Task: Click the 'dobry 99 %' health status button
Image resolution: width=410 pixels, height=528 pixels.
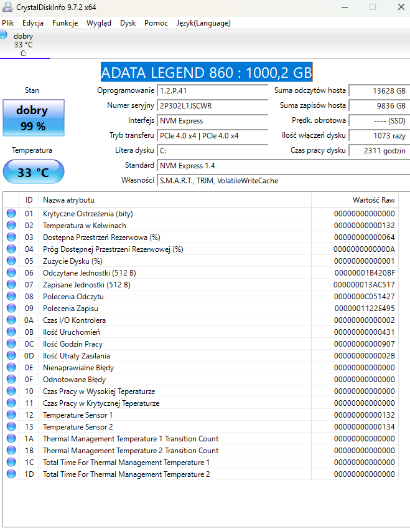Action: pyautogui.click(x=34, y=118)
